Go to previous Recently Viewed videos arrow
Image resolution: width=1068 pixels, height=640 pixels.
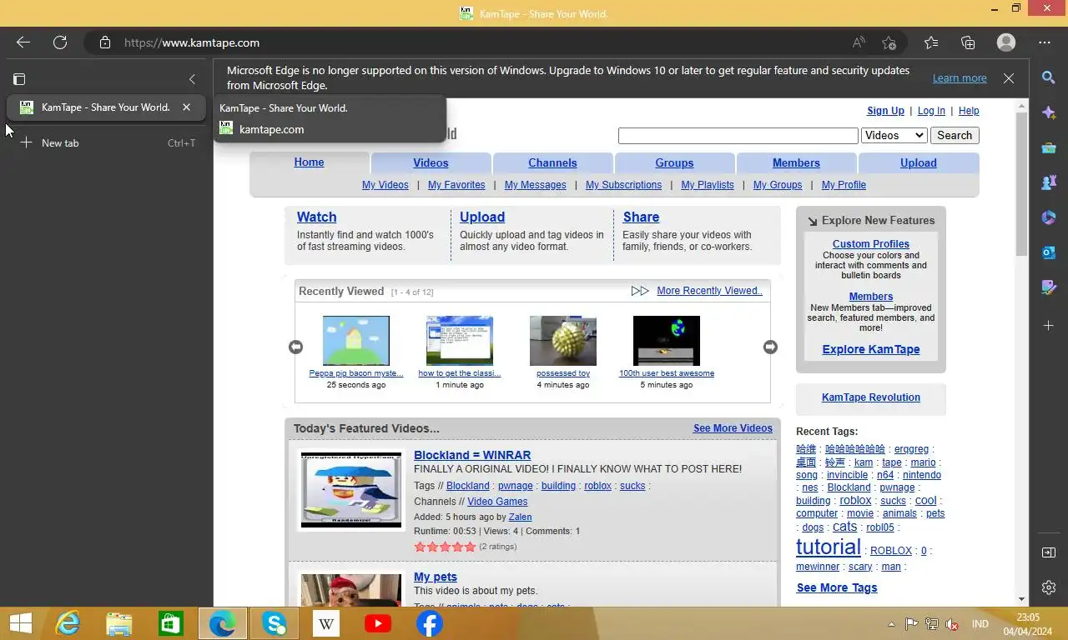pos(295,347)
